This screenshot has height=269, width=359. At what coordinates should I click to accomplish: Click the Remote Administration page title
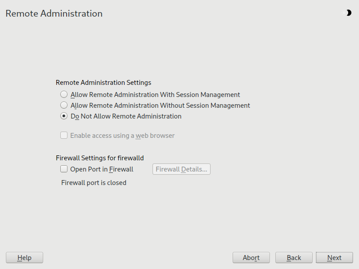(x=54, y=13)
